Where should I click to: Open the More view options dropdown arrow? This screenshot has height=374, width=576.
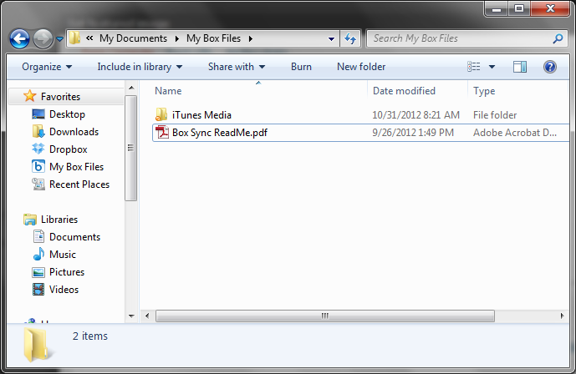(x=492, y=67)
